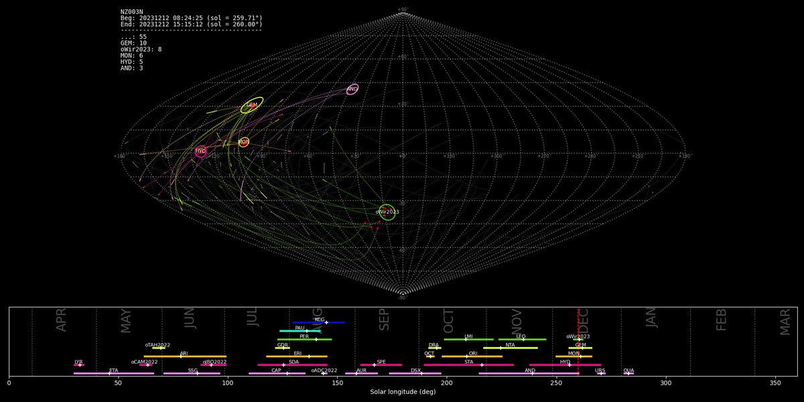
Task: Select the ETA shower bar in timeline
Action: click(x=114, y=373)
